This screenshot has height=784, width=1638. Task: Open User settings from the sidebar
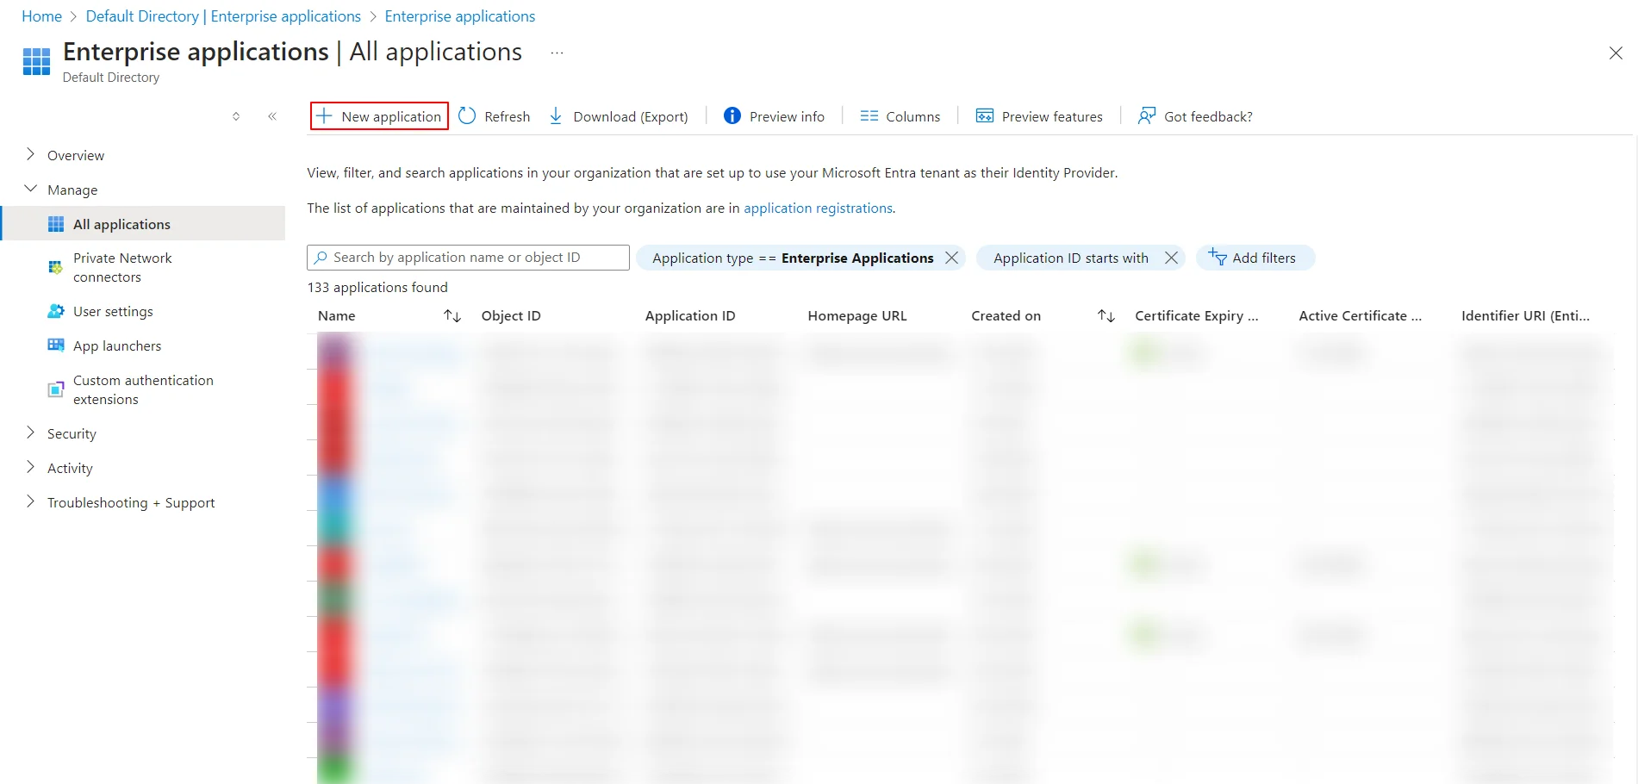[x=113, y=311]
